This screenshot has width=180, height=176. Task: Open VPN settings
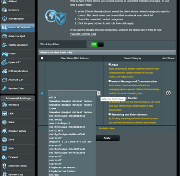[17, 149]
